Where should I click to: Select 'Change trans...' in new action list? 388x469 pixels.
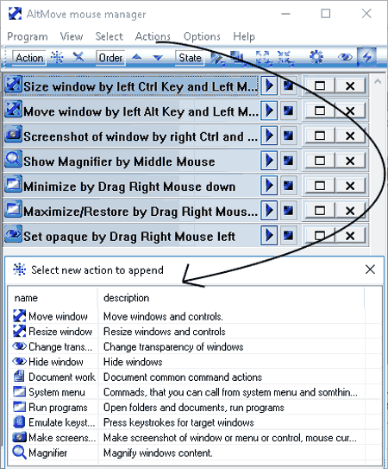pos(60,346)
